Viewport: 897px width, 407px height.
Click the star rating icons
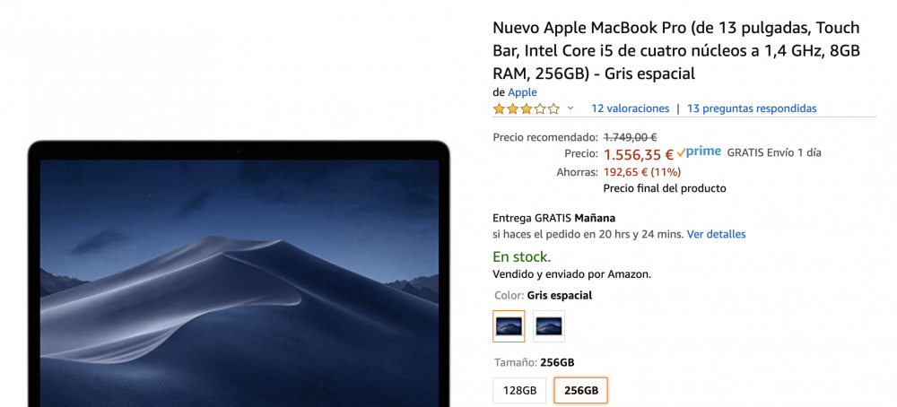pyautogui.click(x=527, y=108)
